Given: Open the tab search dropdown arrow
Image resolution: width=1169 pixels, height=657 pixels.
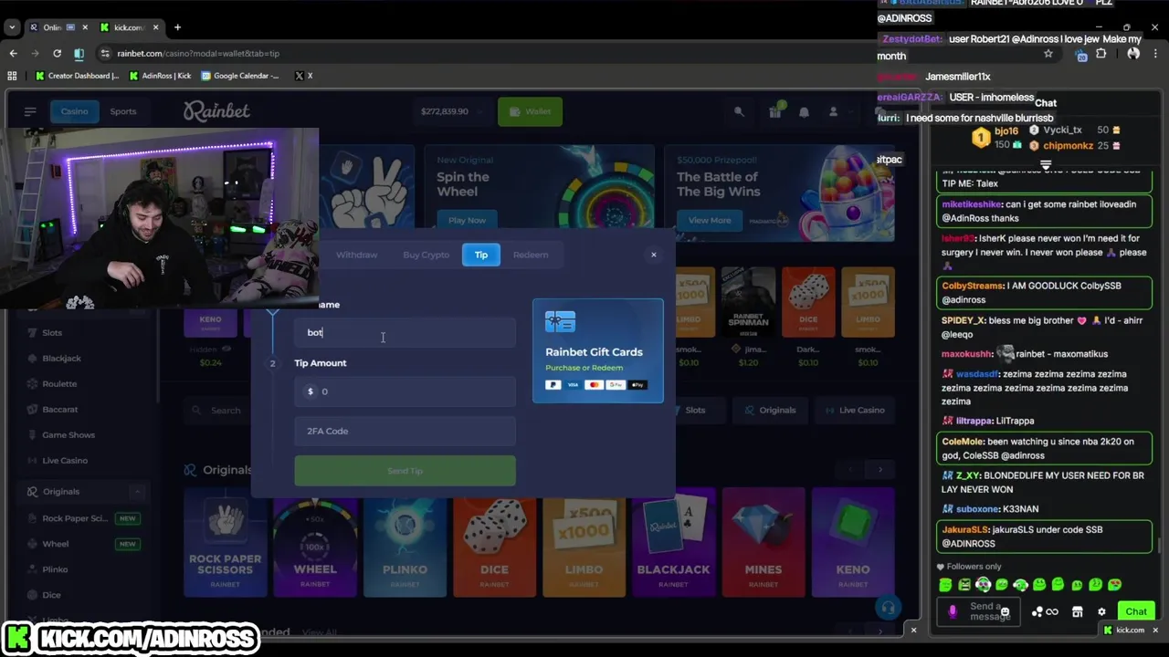Looking at the screenshot, I should [x=12, y=27].
